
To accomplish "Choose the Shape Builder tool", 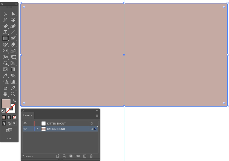I will coord(5,63).
